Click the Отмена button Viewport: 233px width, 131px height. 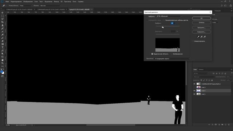[x=201, y=23]
